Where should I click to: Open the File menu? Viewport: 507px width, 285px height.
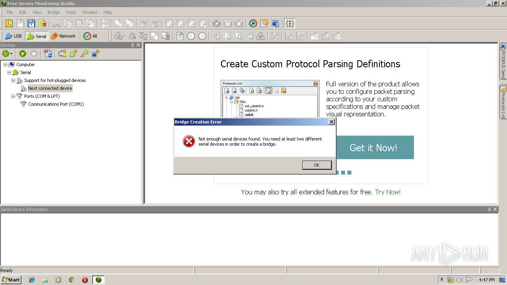[10, 12]
